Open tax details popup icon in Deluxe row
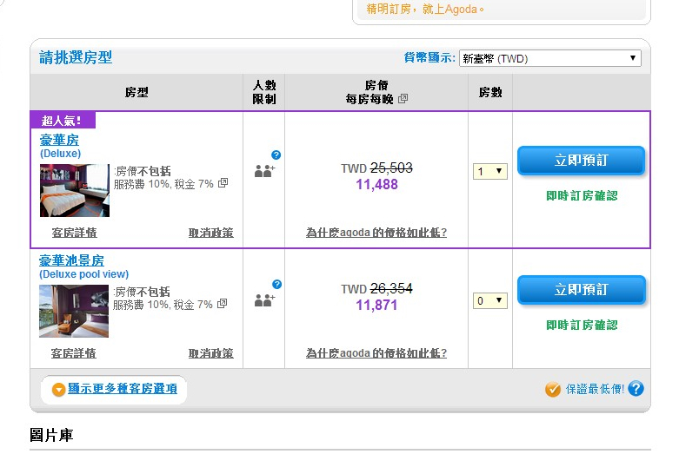 pyautogui.click(x=223, y=183)
